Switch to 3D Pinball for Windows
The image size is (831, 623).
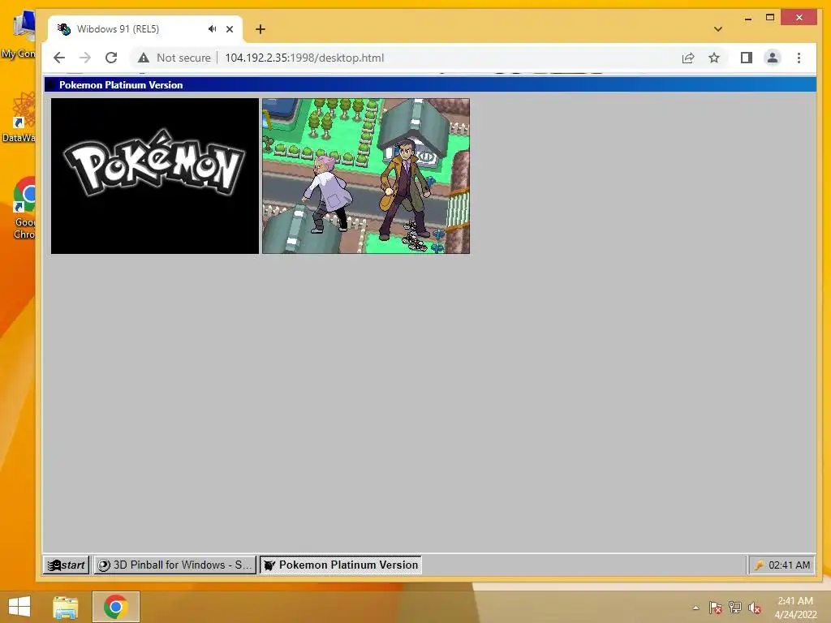coord(175,565)
